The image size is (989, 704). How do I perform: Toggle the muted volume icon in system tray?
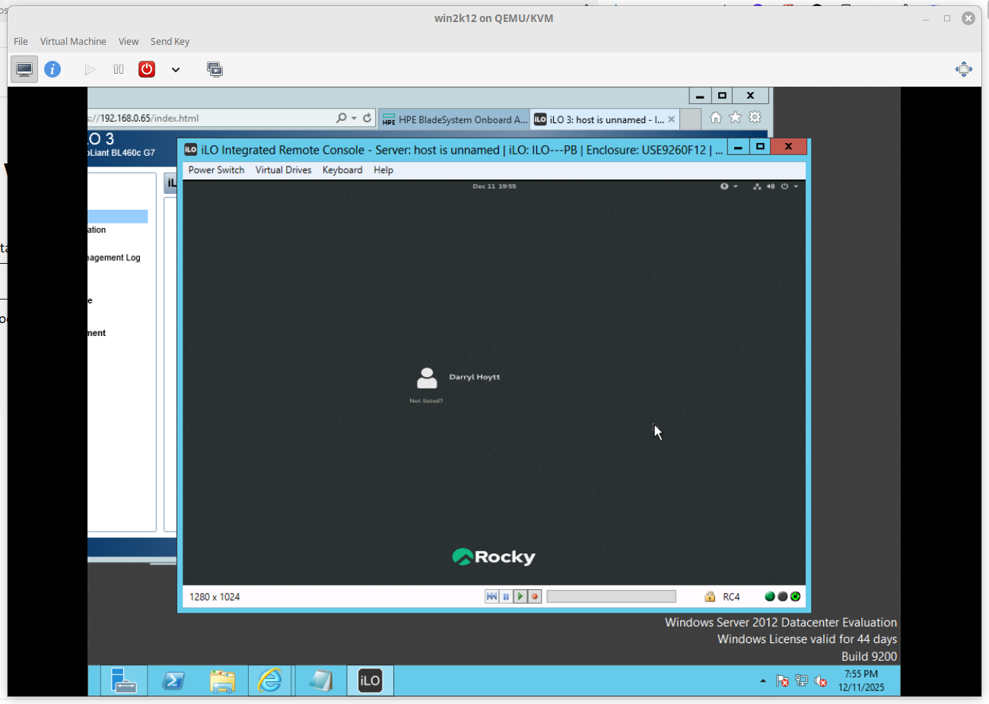(x=820, y=681)
